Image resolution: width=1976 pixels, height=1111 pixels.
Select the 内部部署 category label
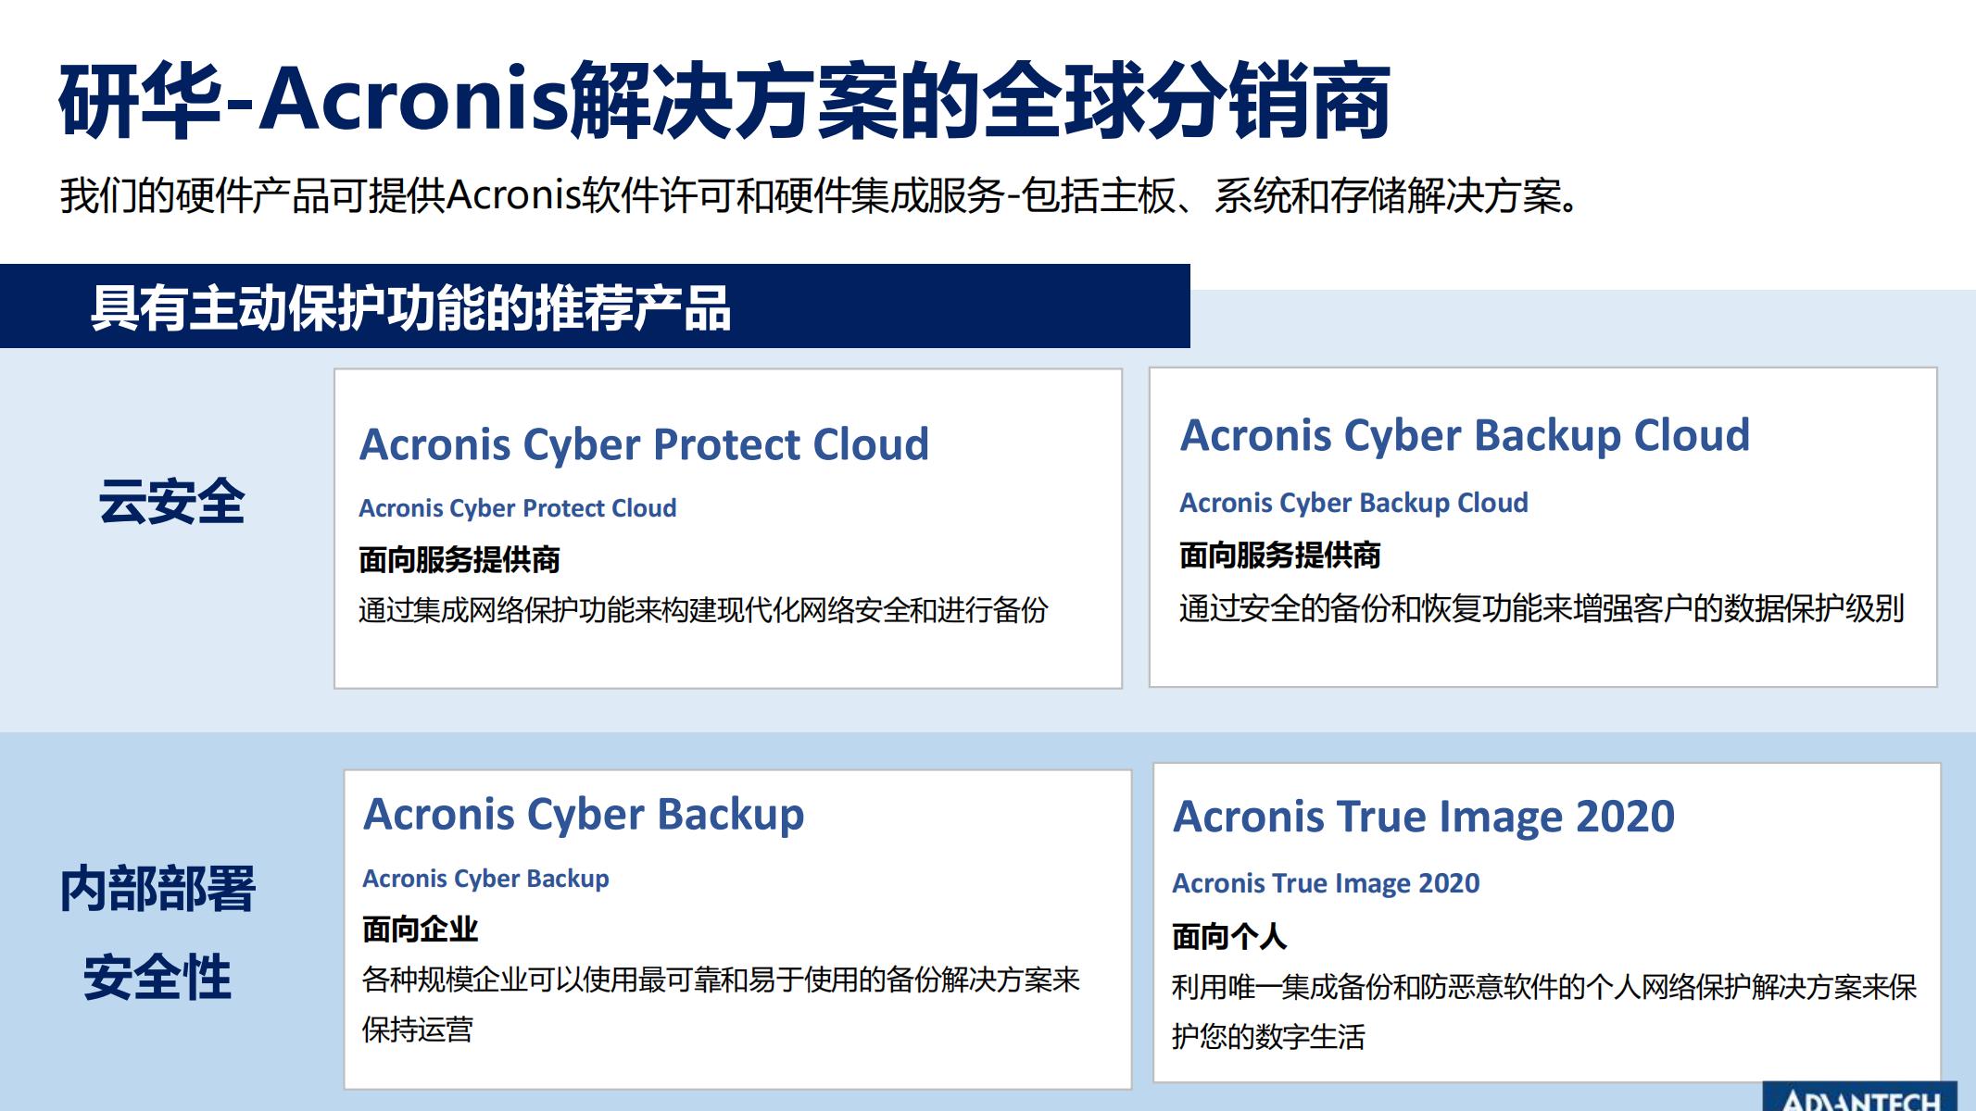click(157, 889)
